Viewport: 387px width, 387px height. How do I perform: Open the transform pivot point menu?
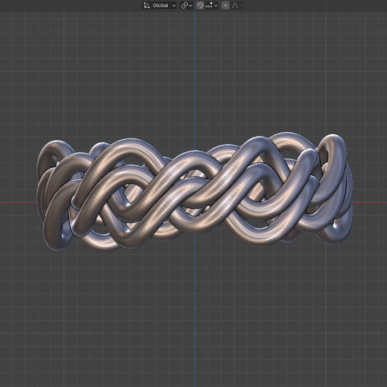[186, 5]
